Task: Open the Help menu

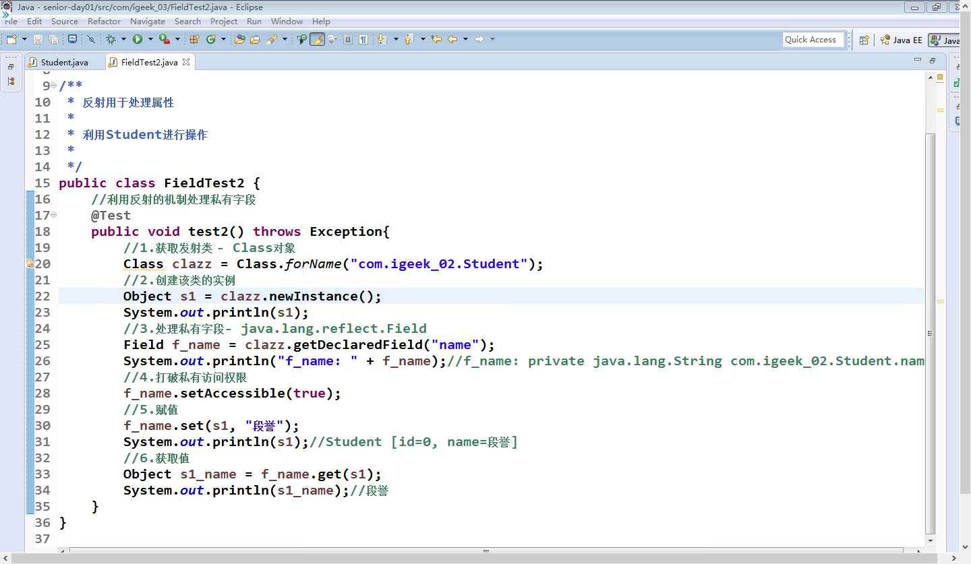Action: pyautogui.click(x=322, y=22)
